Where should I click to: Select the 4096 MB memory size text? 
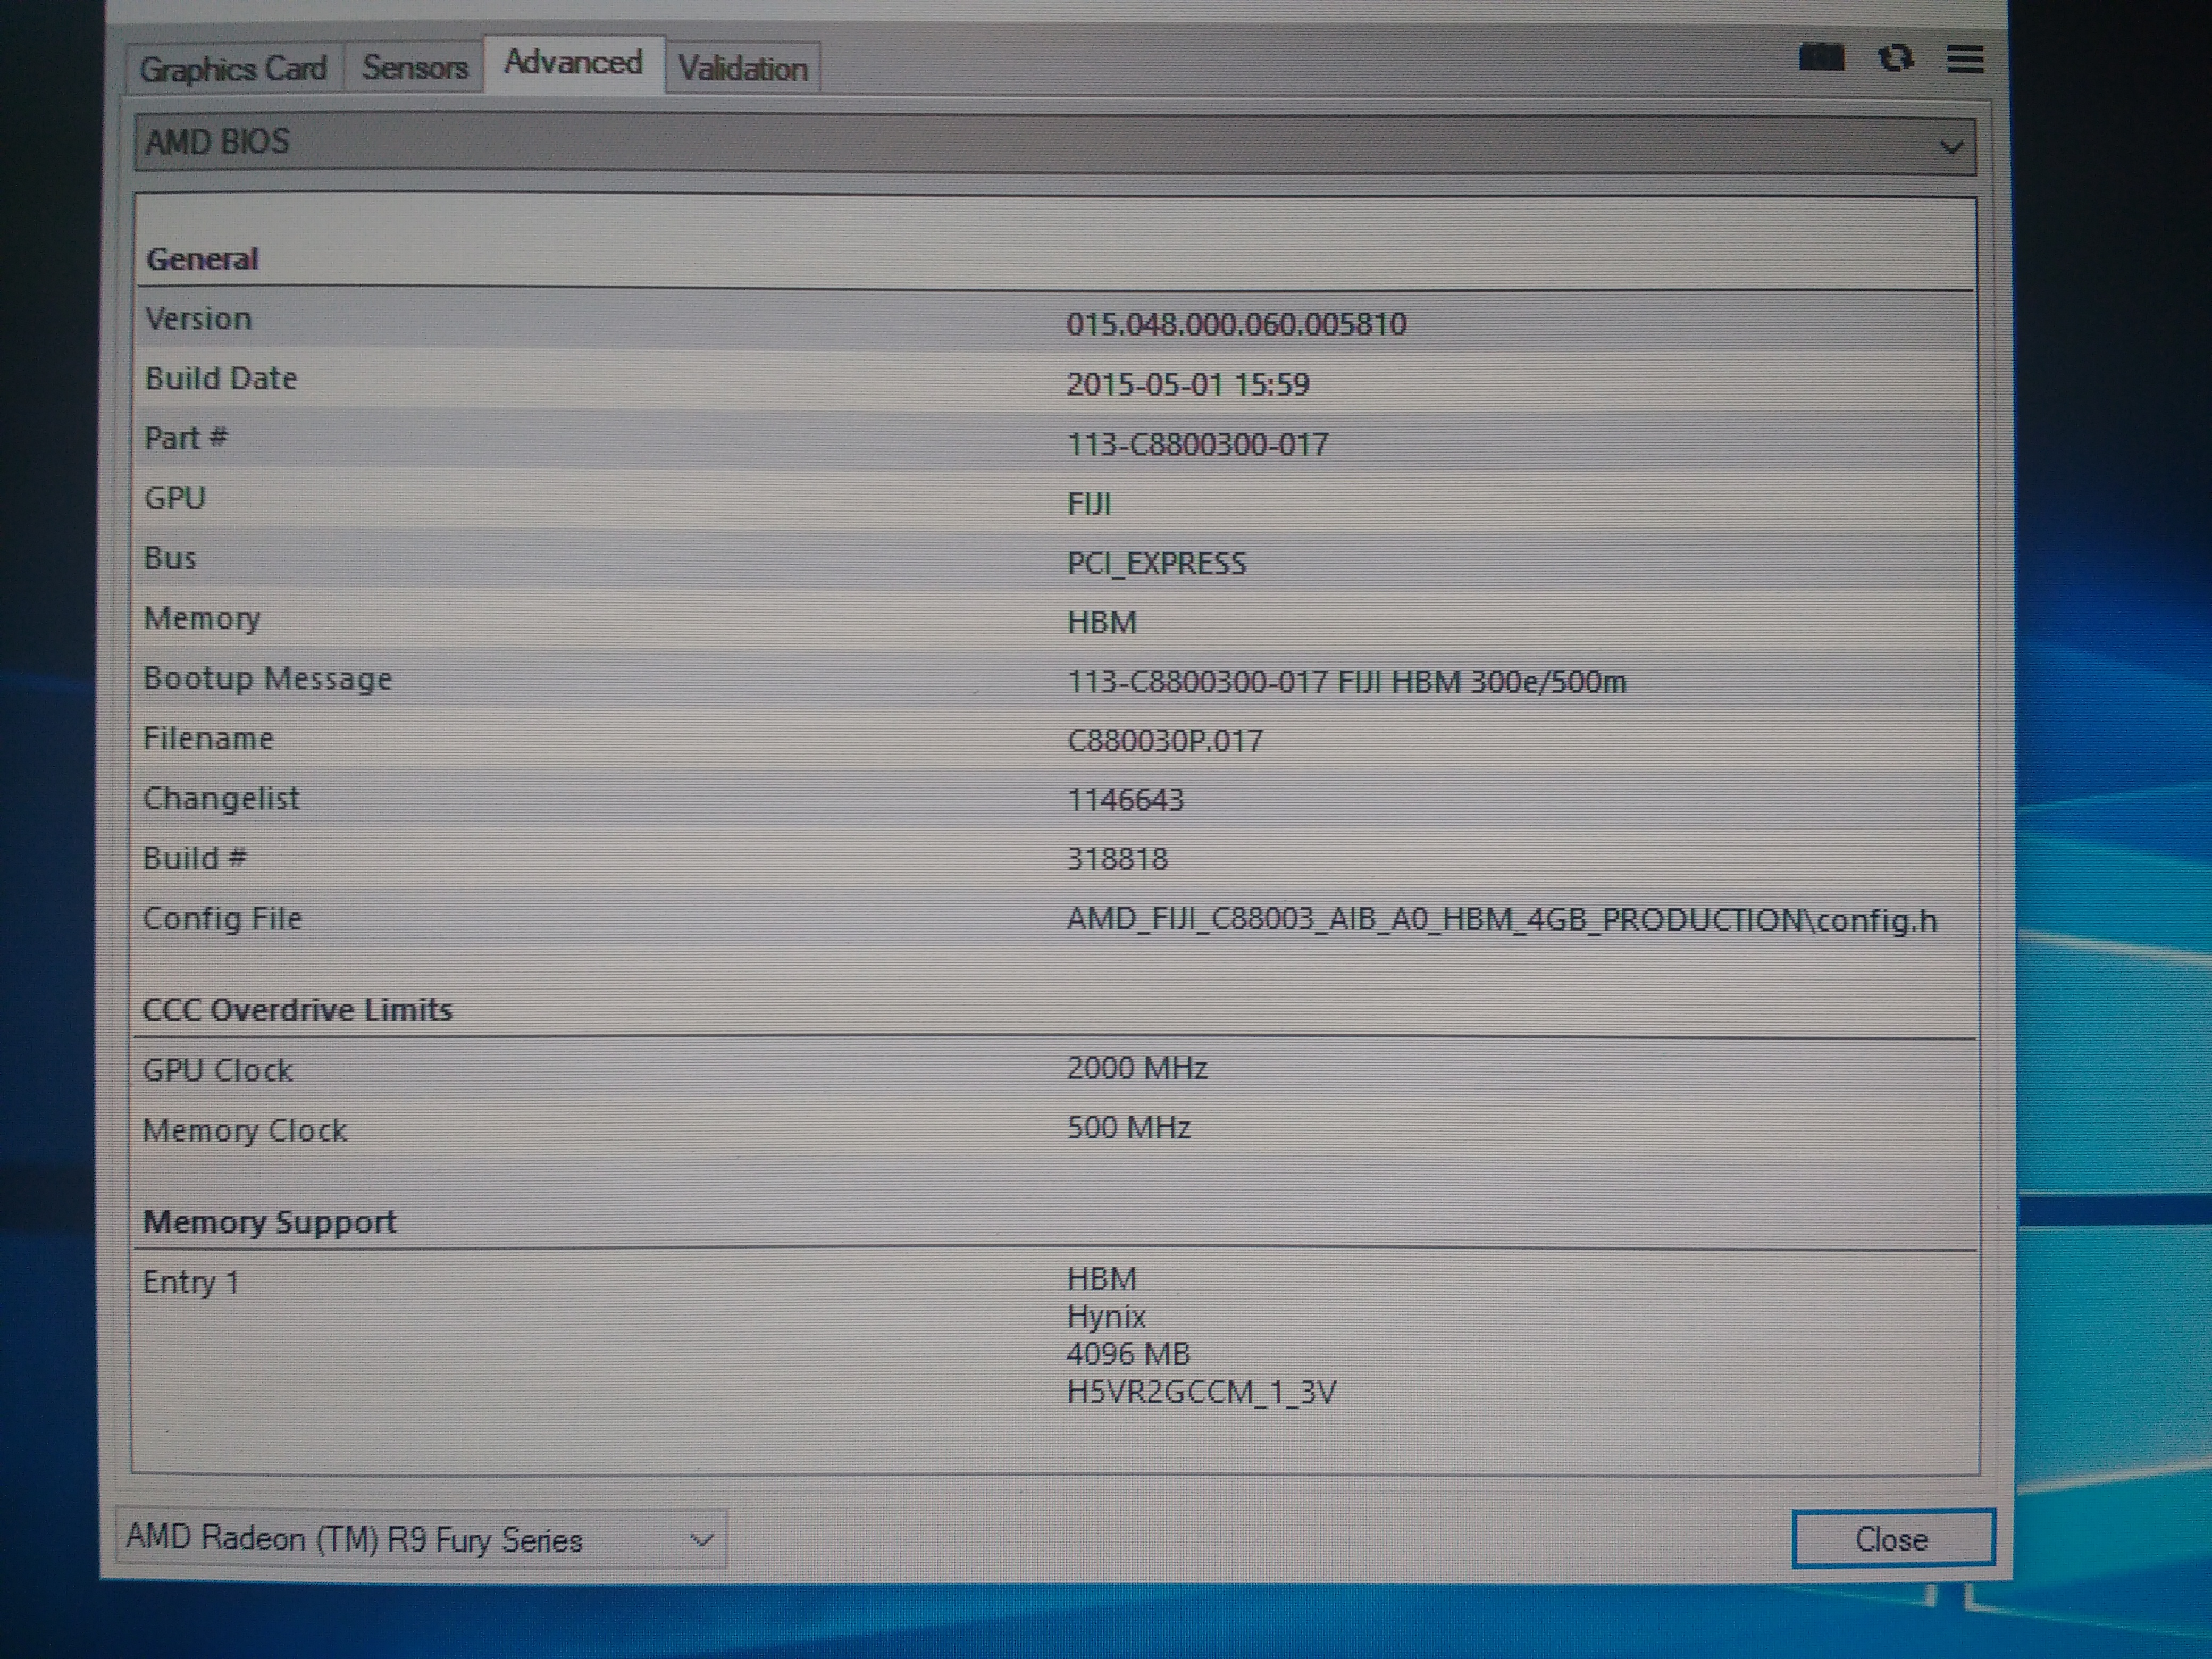tap(1129, 1354)
